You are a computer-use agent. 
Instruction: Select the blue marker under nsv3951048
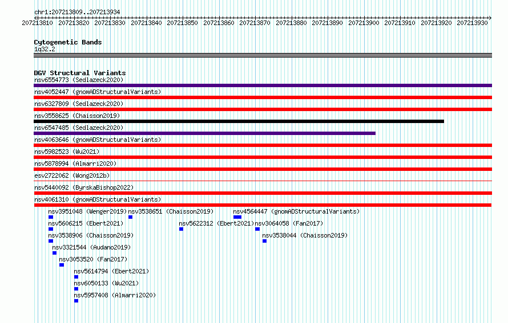click(x=51, y=217)
